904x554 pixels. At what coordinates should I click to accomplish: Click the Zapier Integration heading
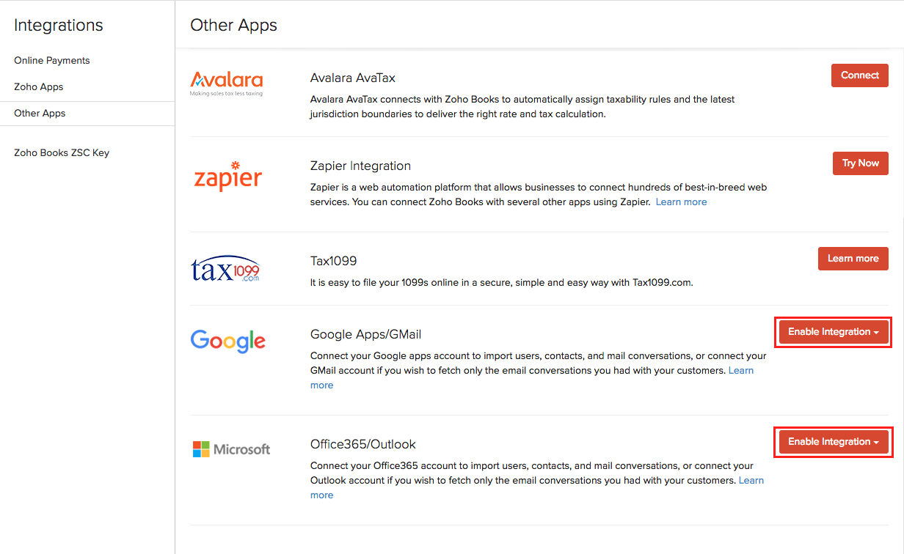pyautogui.click(x=360, y=166)
